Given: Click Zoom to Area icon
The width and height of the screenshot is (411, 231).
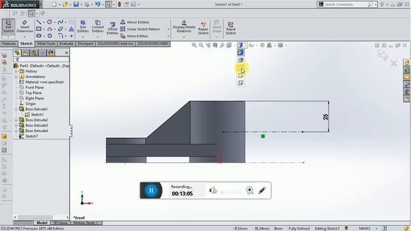Looking at the screenshot, I should pyautogui.click(x=201, y=46).
